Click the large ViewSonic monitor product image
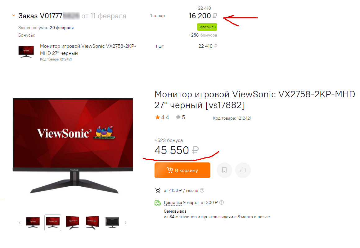Screen dimensions: 360x248 (x=73, y=146)
